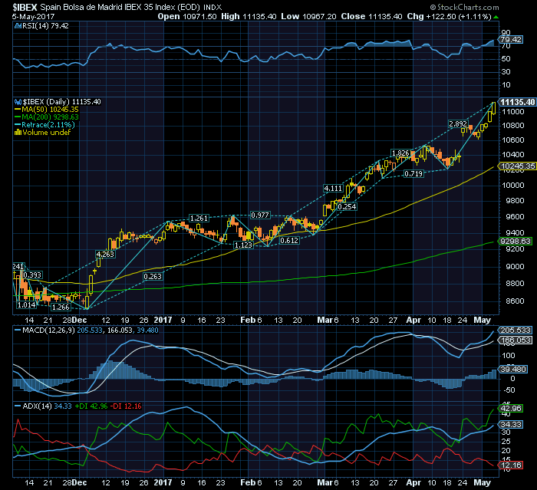Click the 1.123 retracement label
The image size is (537, 490).
click(243, 245)
